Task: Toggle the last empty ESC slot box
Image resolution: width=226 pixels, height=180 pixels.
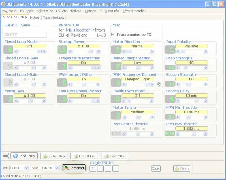Action: (116, 168)
